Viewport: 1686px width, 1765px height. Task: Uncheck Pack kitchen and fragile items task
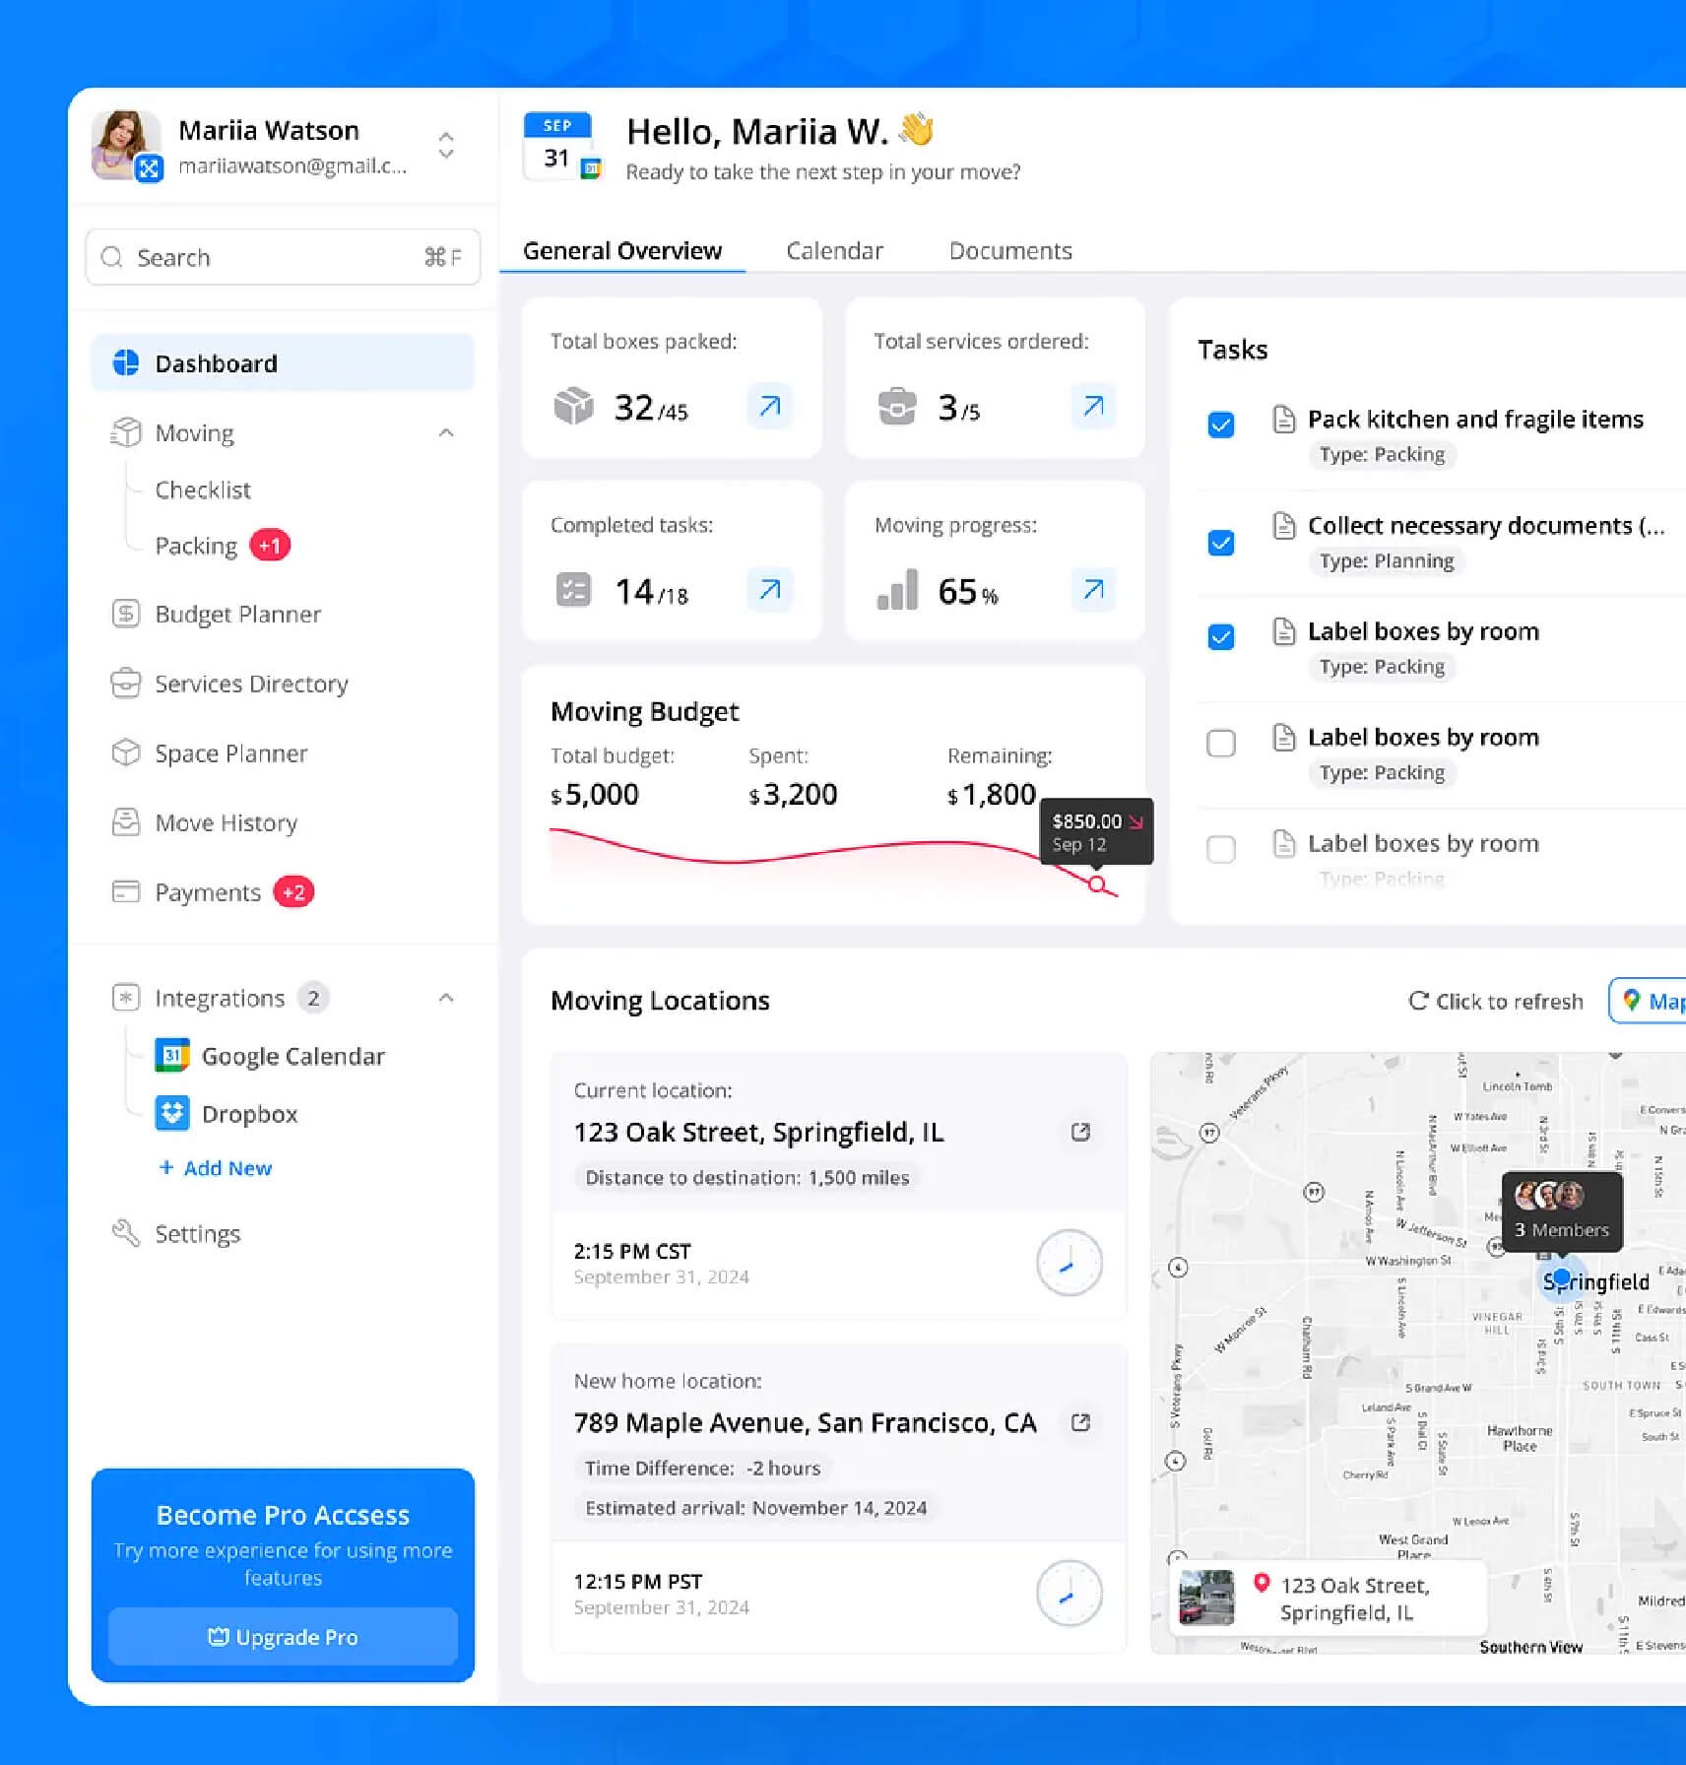(1220, 425)
